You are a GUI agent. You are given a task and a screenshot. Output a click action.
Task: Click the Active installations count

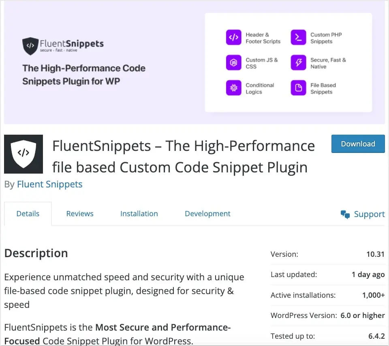coord(373,295)
